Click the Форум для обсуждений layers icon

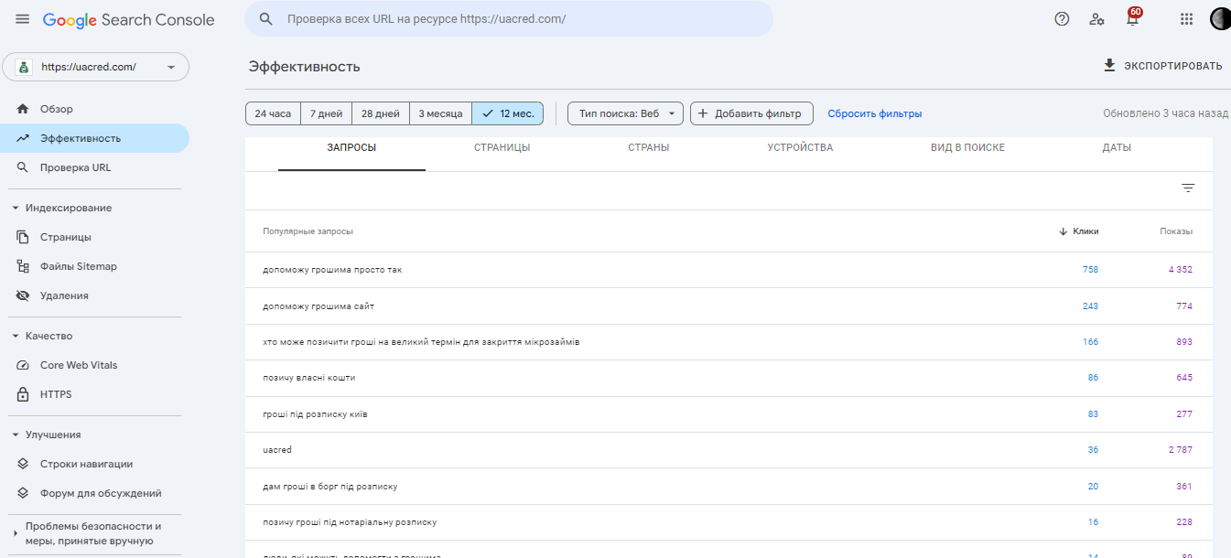23,493
